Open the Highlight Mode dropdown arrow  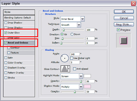point(81,76)
